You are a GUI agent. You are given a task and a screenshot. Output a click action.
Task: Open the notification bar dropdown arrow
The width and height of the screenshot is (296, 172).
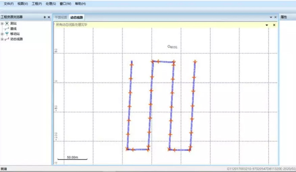click(267, 25)
